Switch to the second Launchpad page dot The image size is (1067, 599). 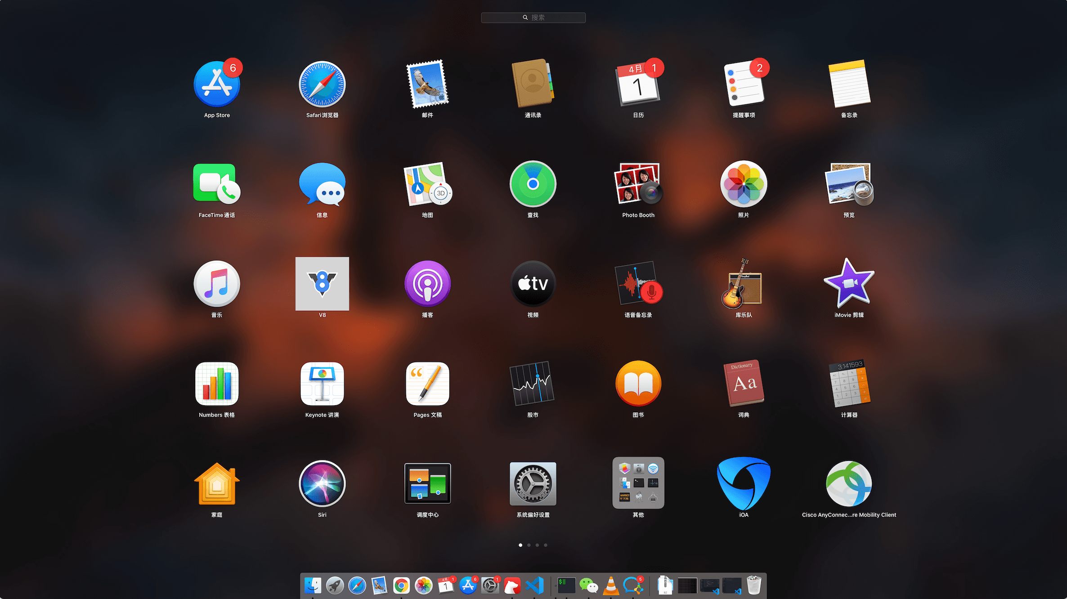point(529,545)
